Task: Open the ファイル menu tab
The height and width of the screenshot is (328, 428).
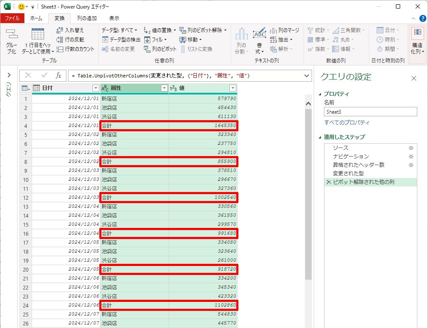Action: pyautogui.click(x=12, y=18)
